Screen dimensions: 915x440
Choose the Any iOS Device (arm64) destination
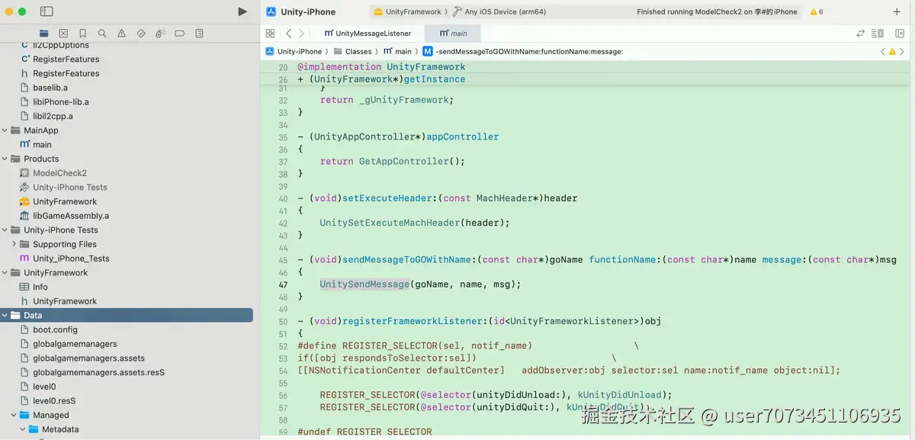pyautogui.click(x=499, y=11)
